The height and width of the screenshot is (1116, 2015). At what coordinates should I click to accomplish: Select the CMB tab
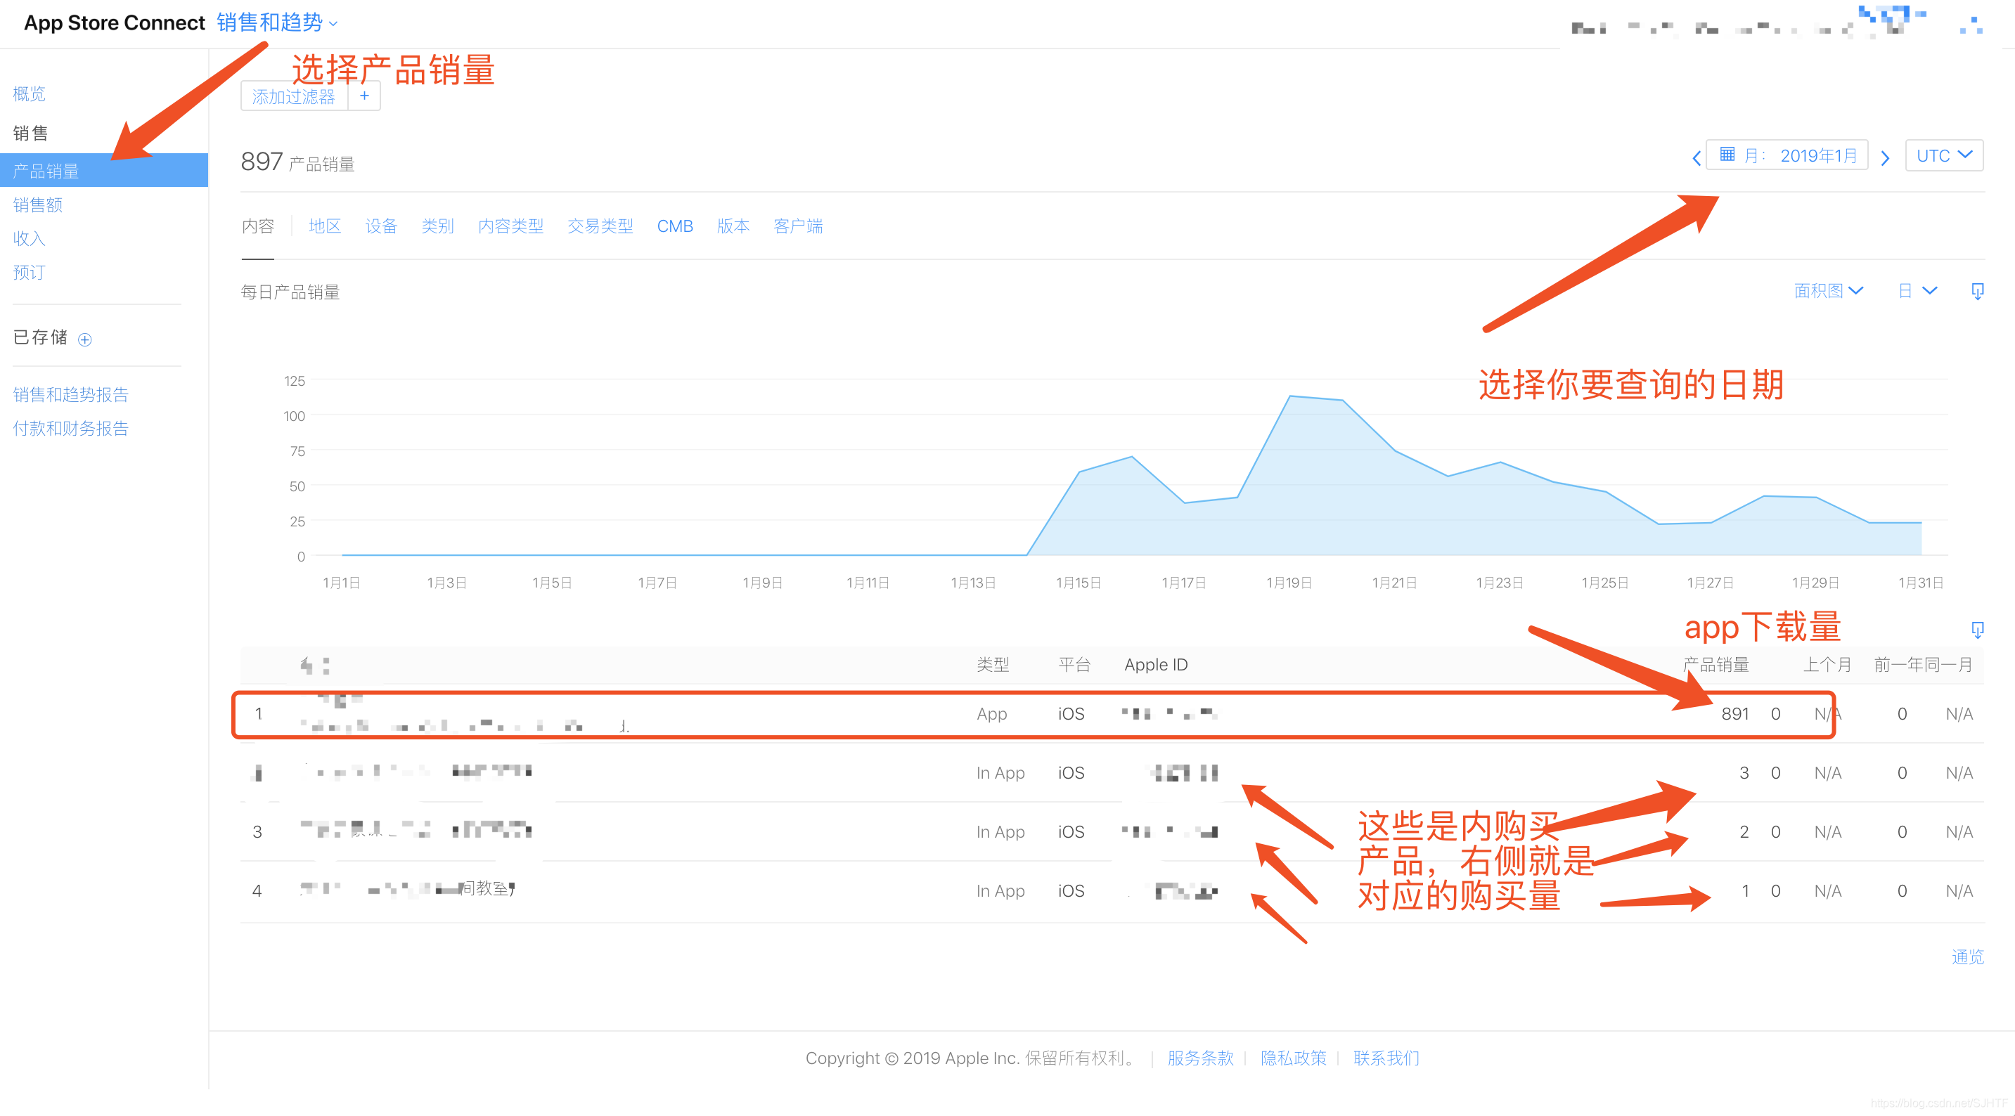[x=674, y=226]
